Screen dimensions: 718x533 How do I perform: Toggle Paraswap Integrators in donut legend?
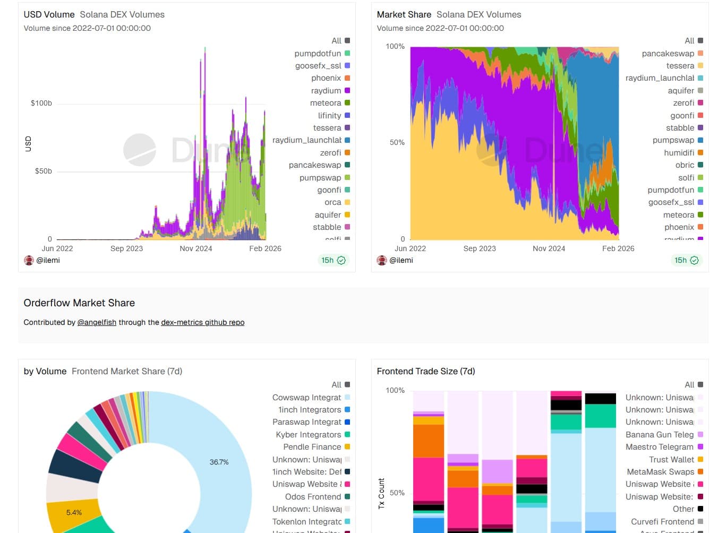pyautogui.click(x=311, y=422)
